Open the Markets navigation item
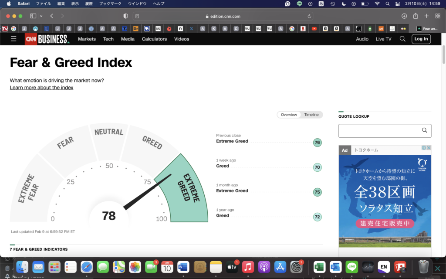 point(87,39)
